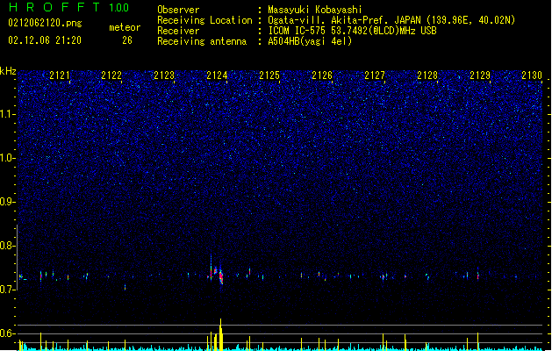This screenshot has width=552, height=351.
Task: Click the 'Receiver' label
Action: coord(178,31)
